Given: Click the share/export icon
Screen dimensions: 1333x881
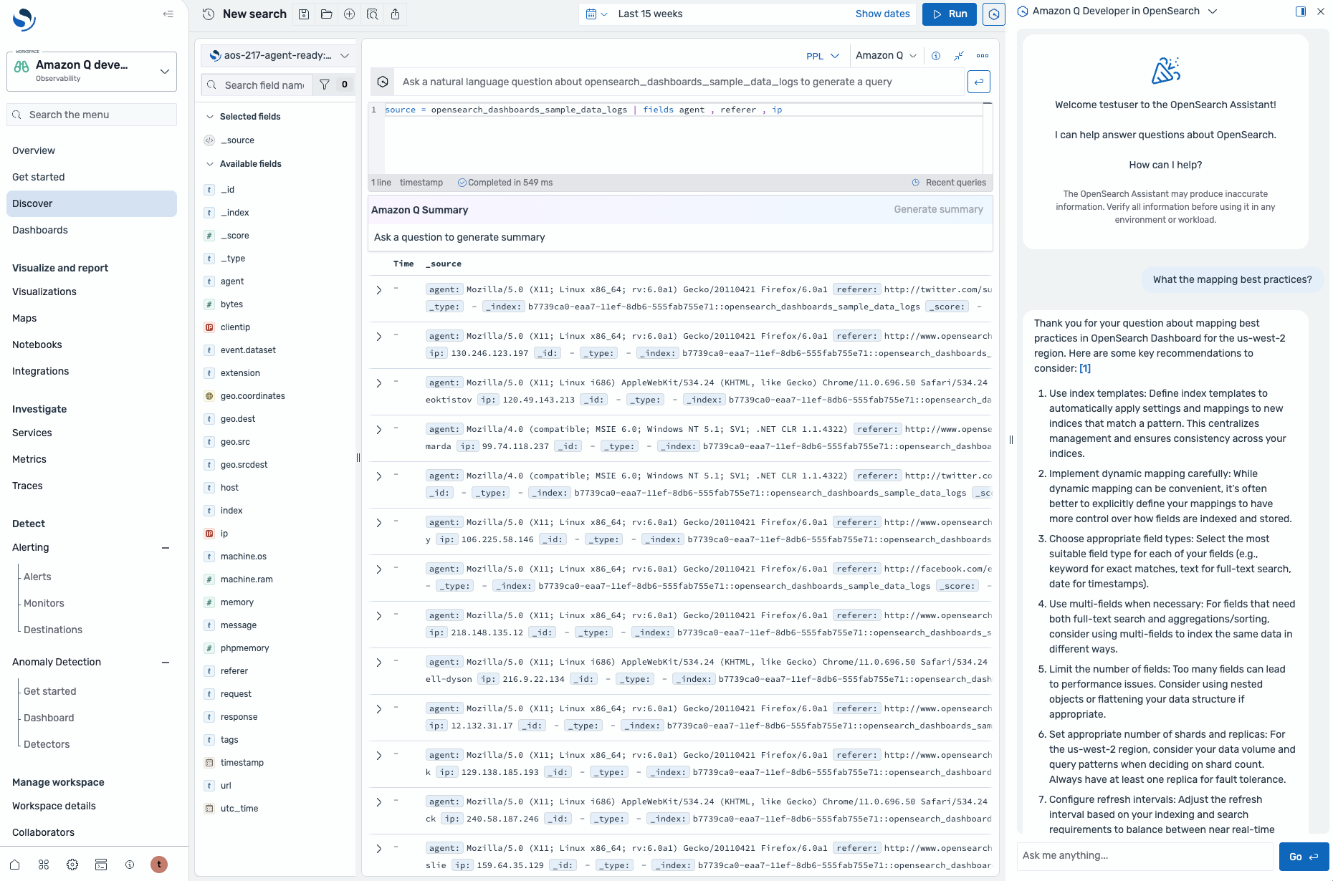Looking at the screenshot, I should (x=396, y=14).
